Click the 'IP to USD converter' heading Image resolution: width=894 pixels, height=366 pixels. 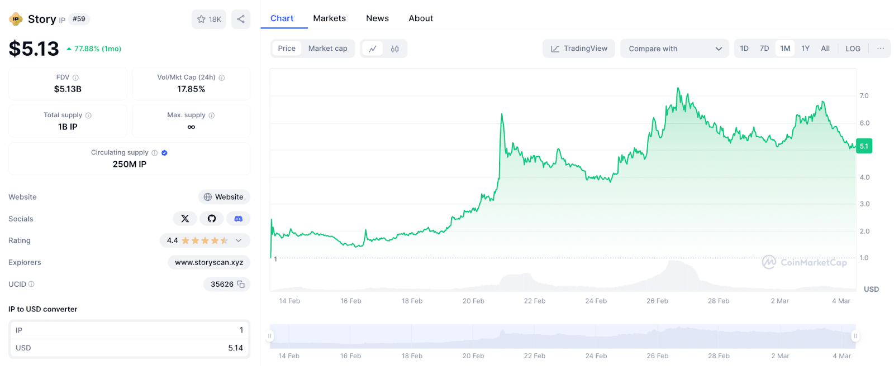click(43, 309)
